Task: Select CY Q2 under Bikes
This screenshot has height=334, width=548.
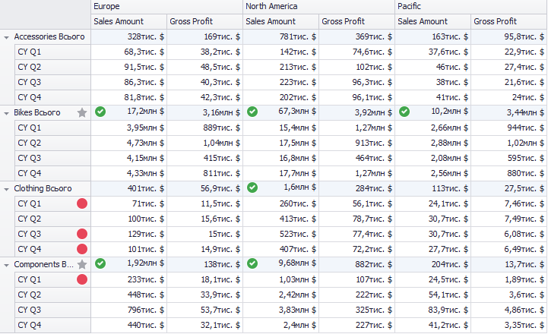Action: 52,143
